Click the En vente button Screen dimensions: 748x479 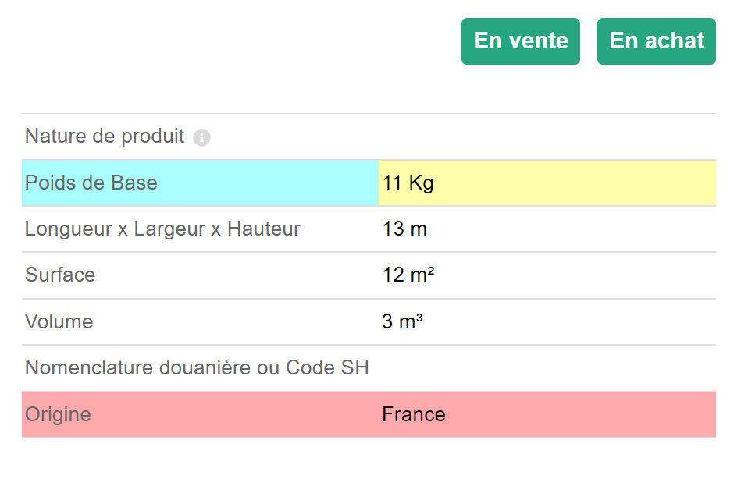click(521, 41)
